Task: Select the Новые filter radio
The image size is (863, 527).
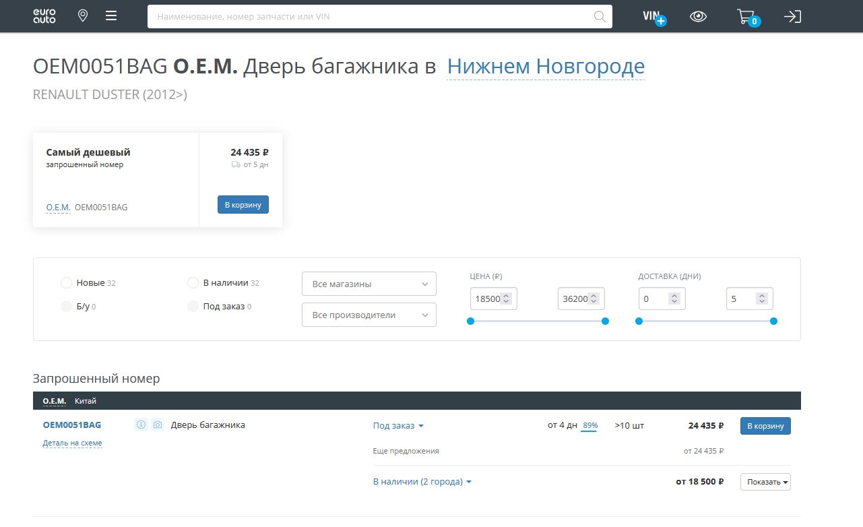Action: tap(66, 283)
